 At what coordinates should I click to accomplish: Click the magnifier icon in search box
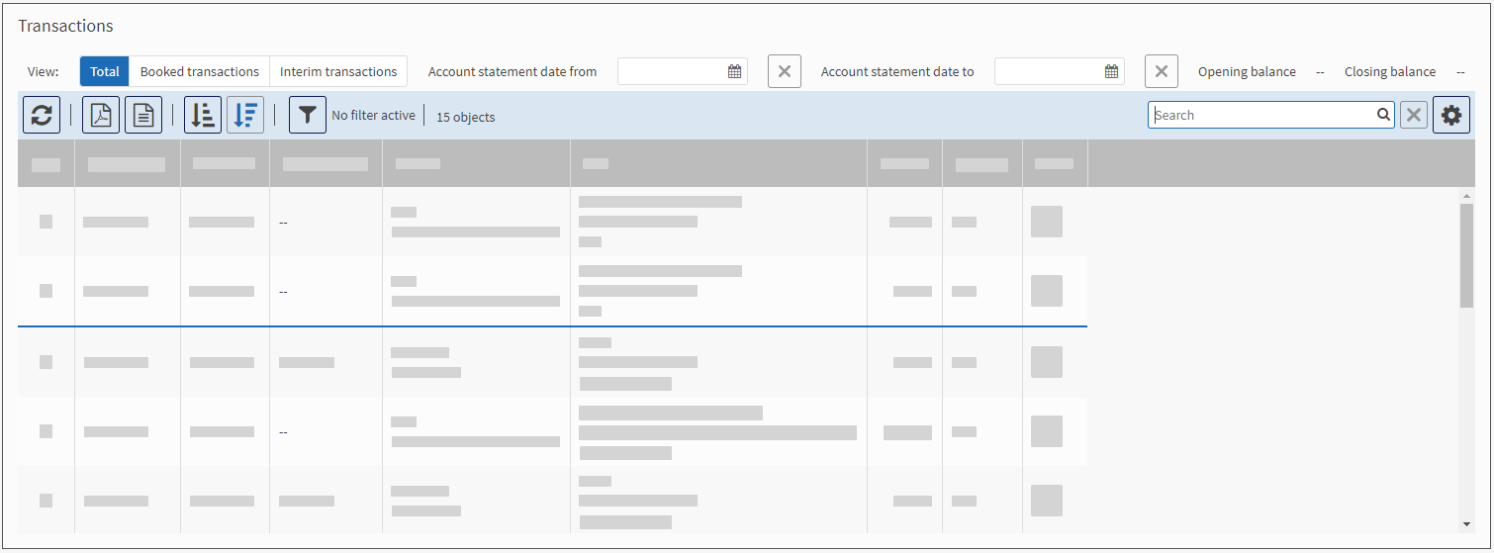coord(1383,115)
